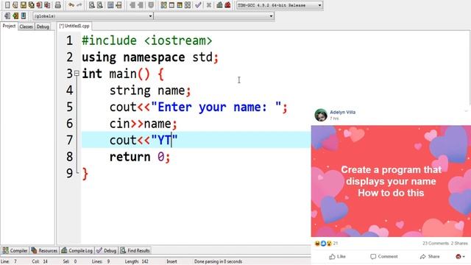Screen dimensions: 471x265
Task: Click the reaction emojis count on post
Action: (326, 244)
